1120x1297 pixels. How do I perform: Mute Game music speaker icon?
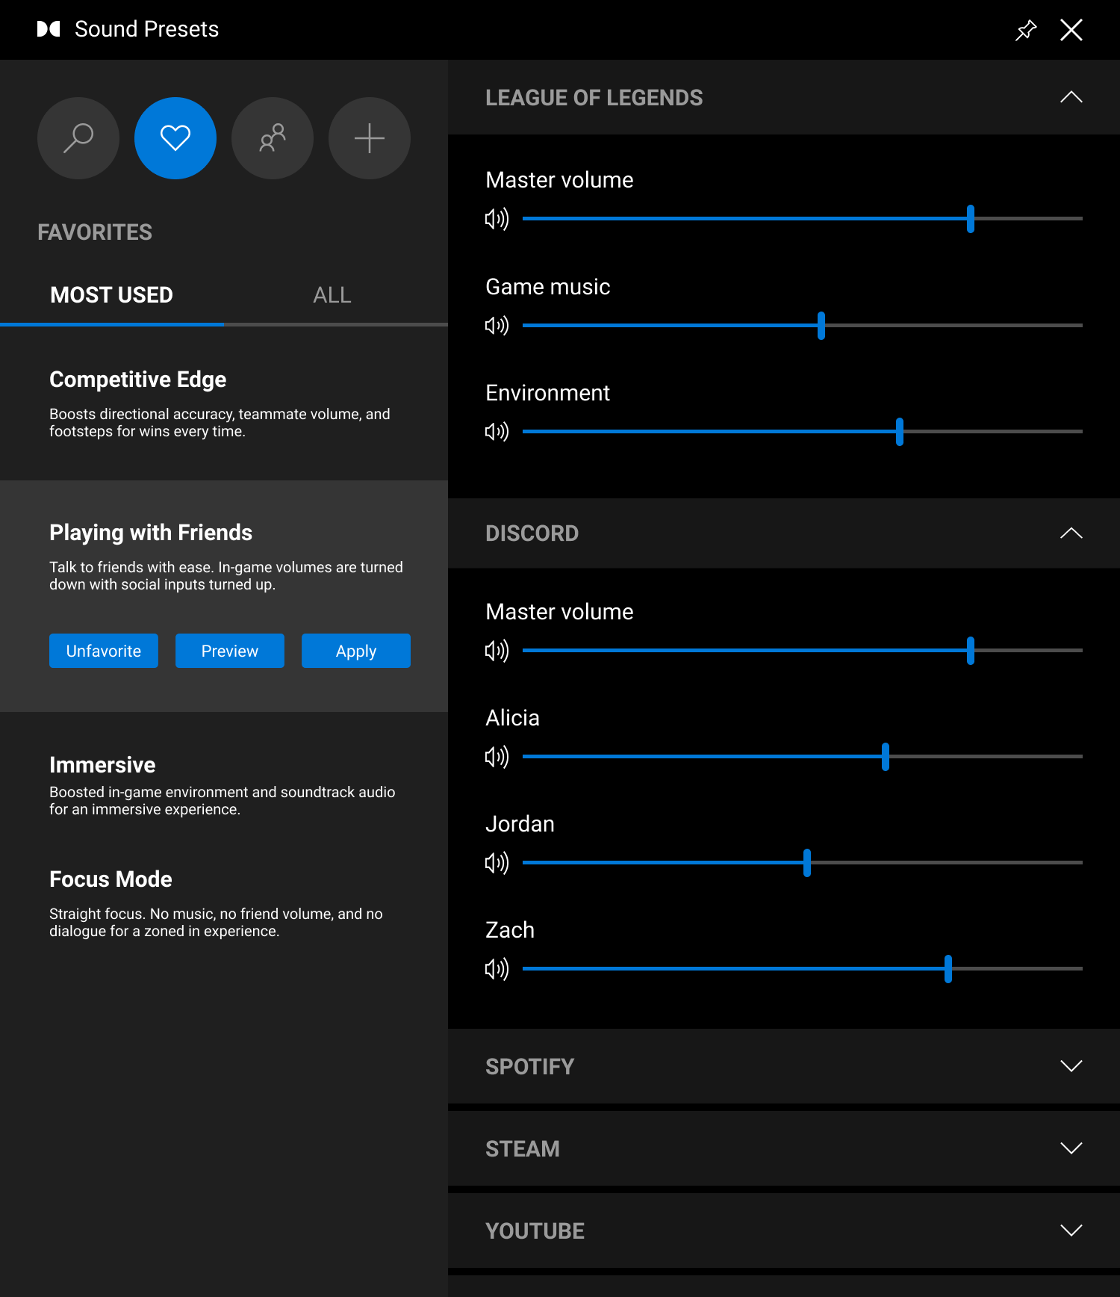(497, 326)
